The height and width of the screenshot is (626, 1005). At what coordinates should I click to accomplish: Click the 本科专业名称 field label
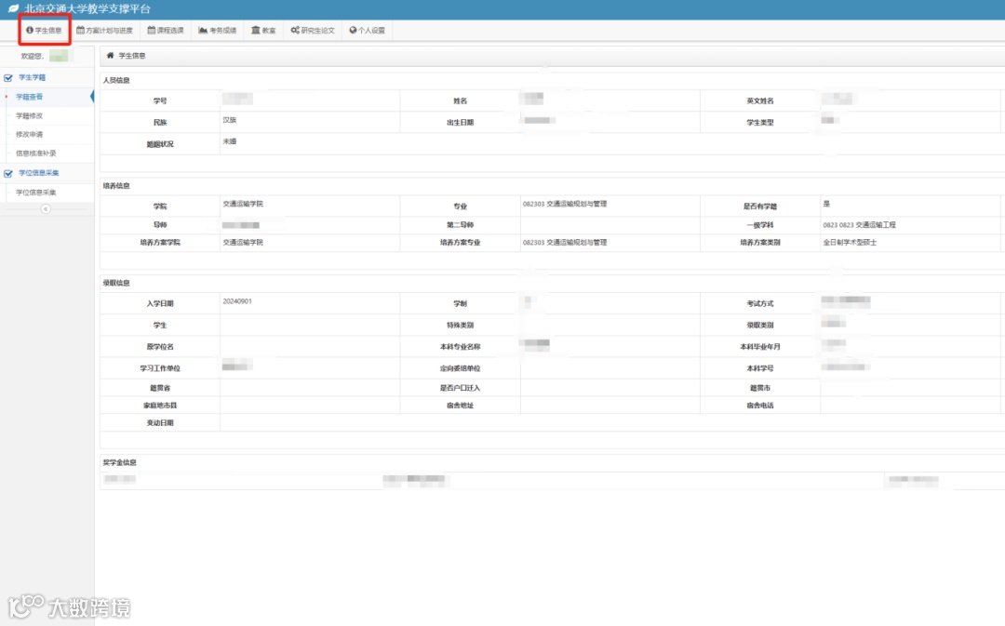tap(461, 347)
